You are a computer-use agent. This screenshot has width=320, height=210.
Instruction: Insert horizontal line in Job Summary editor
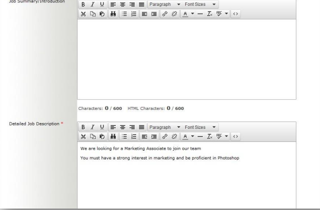pyautogui.click(x=200, y=14)
